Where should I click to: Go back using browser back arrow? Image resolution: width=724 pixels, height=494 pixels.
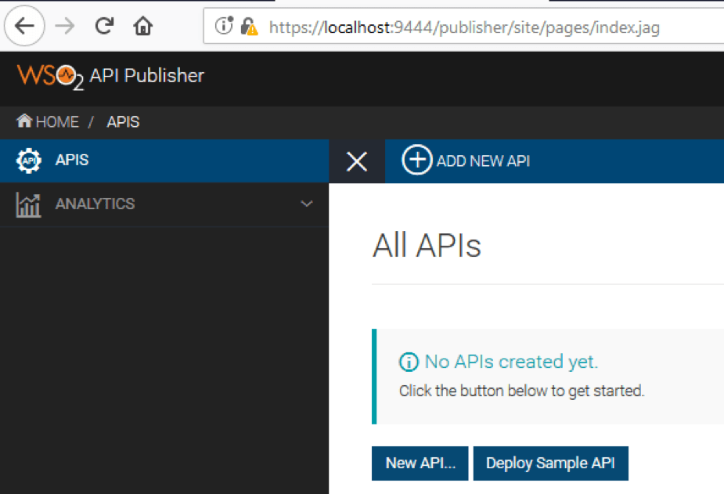click(x=24, y=26)
